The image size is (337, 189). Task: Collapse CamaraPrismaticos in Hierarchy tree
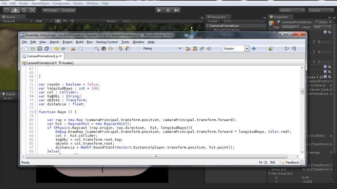[x=207, y=26]
